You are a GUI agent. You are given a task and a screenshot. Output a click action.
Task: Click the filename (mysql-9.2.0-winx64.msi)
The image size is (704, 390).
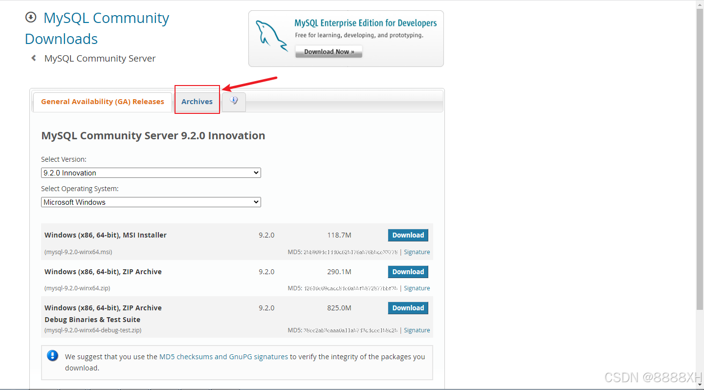pyautogui.click(x=78, y=252)
